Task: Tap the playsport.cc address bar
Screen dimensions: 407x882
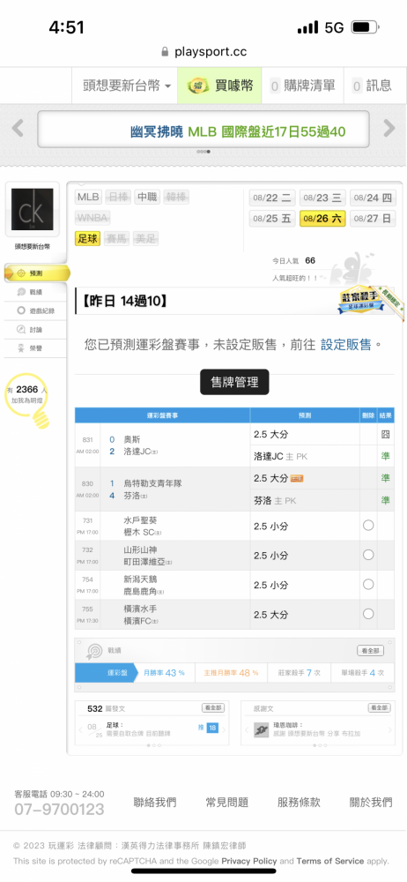Action: (203, 52)
